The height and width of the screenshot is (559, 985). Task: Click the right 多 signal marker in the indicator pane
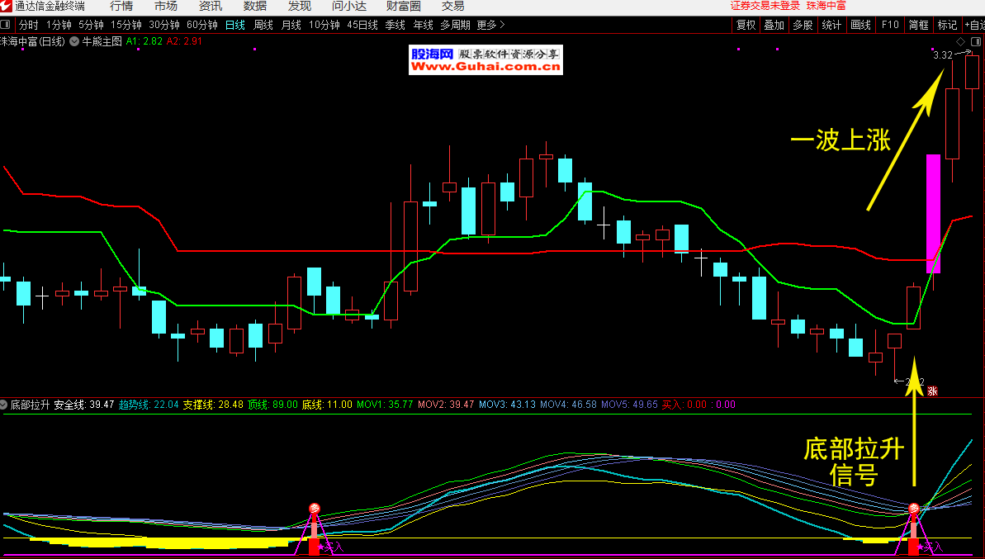pyautogui.click(x=913, y=509)
